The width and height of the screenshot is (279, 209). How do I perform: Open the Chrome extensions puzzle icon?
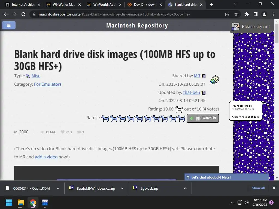[x=247, y=14]
